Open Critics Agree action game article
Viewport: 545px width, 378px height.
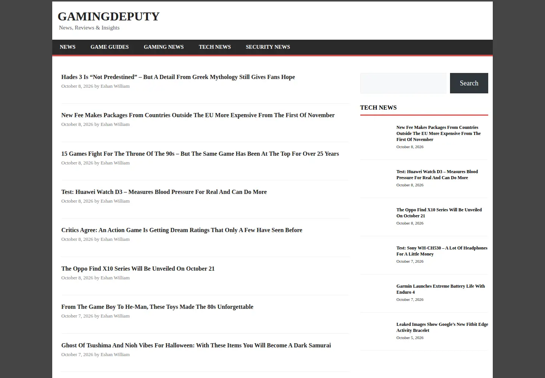point(182,230)
